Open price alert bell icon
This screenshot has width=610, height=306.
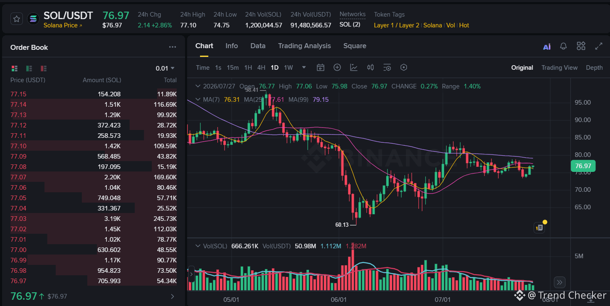coord(563,46)
